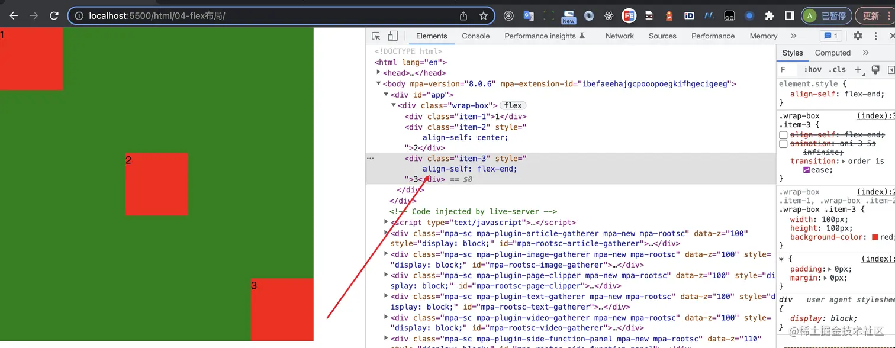Open the React developer tools extension
This screenshot has width=895, height=348.
click(x=609, y=16)
